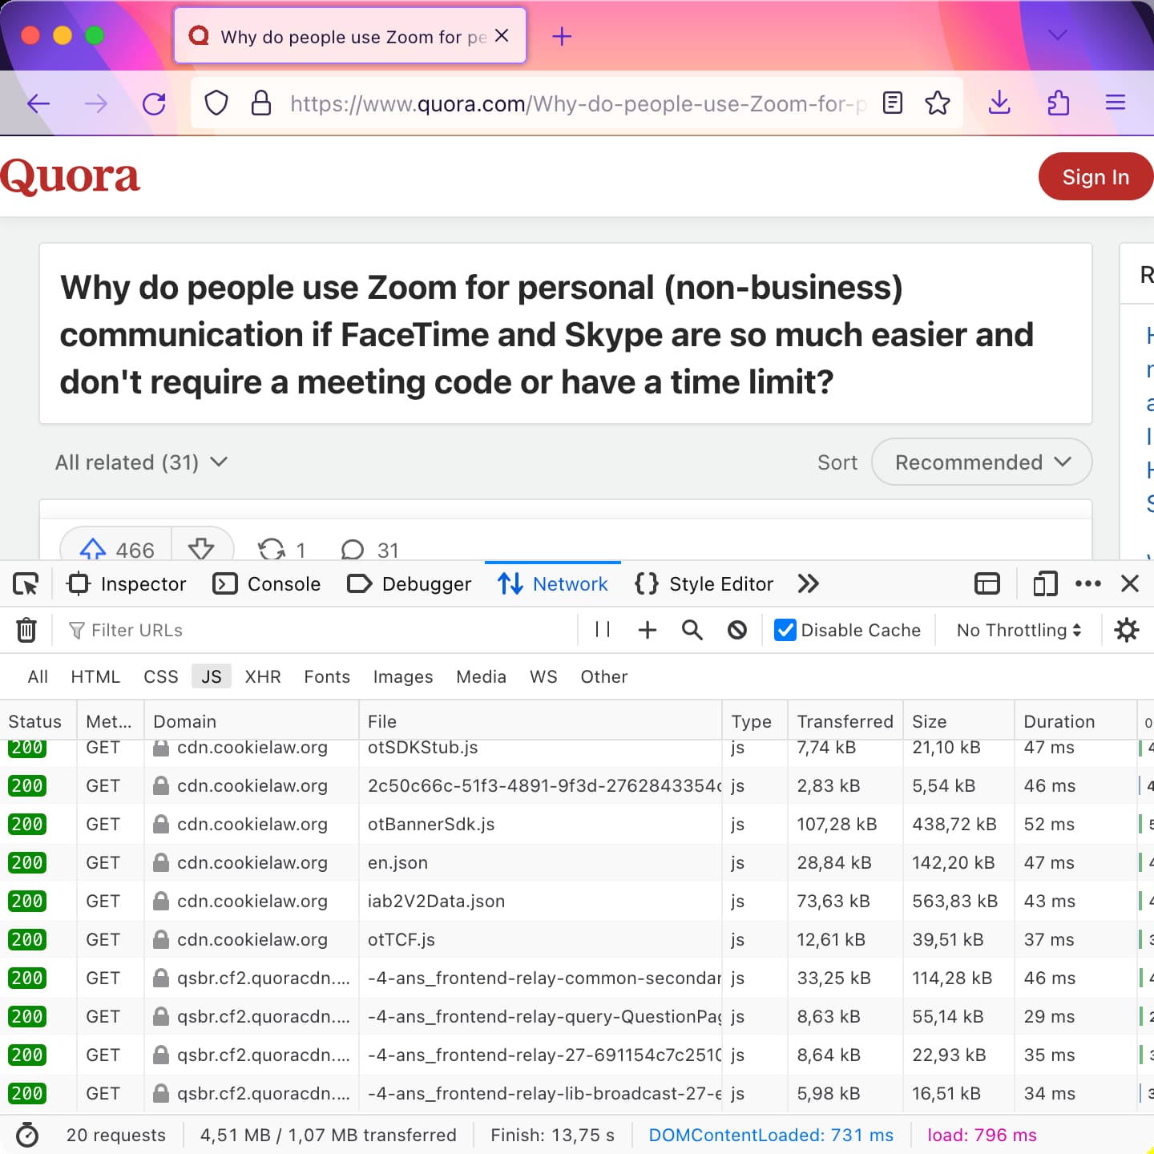The image size is (1154, 1154).
Task: Bookmark this page with the star
Action: click(937, 103)
